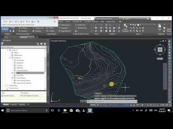
Task: Click the Sign In button
Action: click(126, 19)
